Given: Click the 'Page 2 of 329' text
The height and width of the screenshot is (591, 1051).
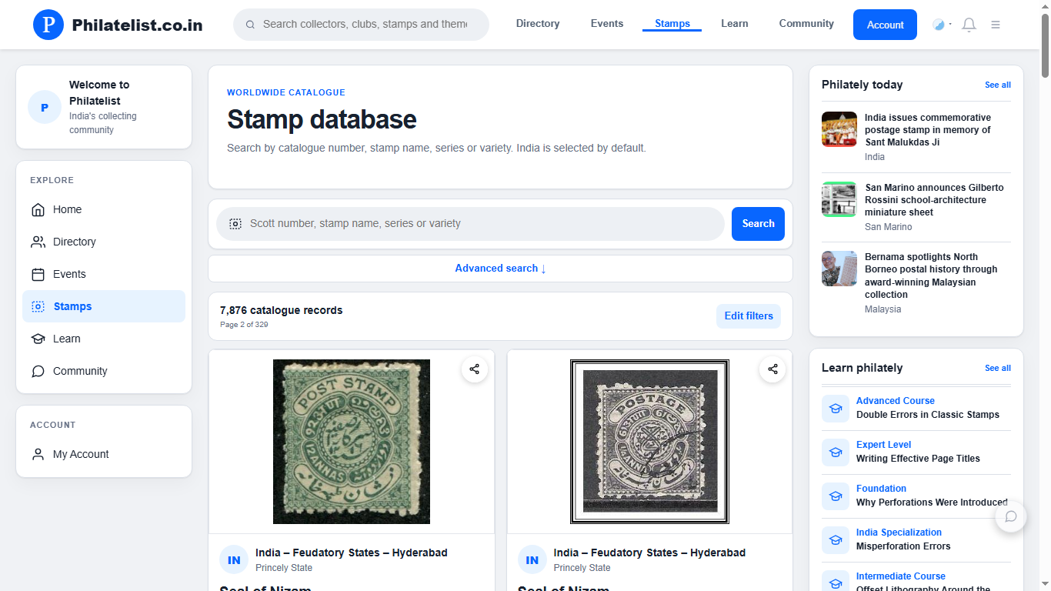Looking at the screenshot, I should click(x=244, y=325).
